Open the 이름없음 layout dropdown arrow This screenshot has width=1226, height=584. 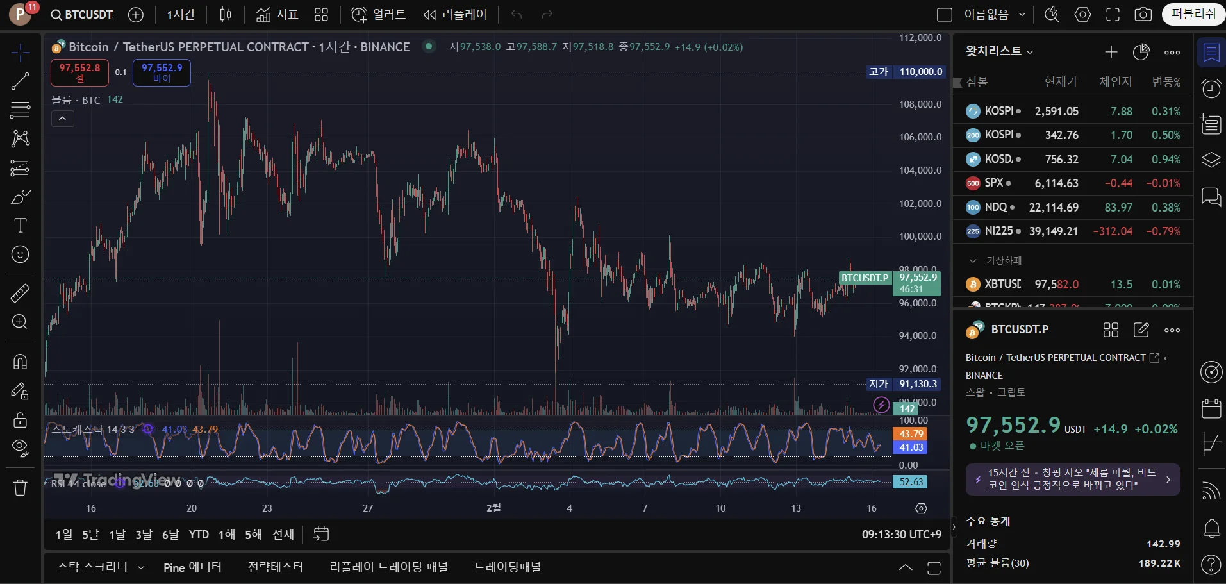pyautogui.click(x=1022, y=14)
